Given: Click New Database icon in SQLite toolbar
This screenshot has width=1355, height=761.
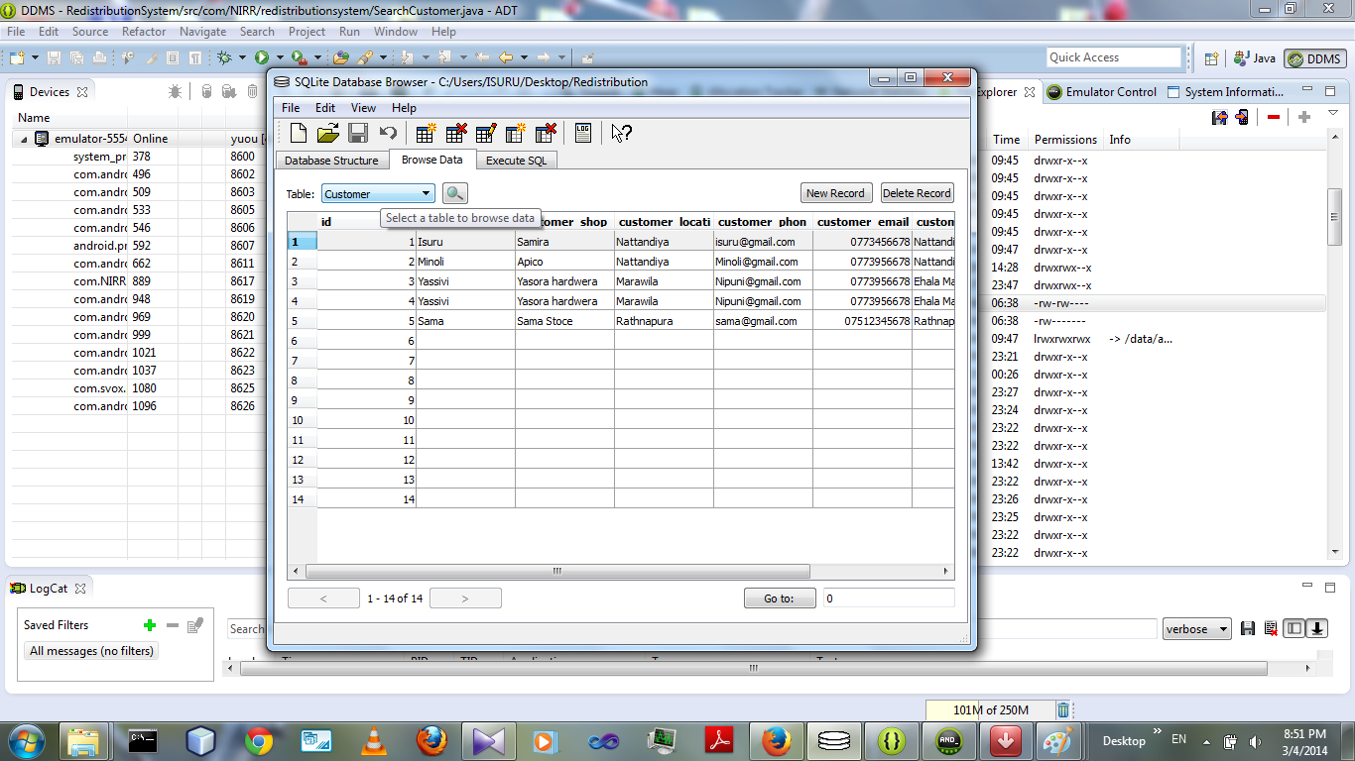Looking at the screenshot, I should 299,133.
